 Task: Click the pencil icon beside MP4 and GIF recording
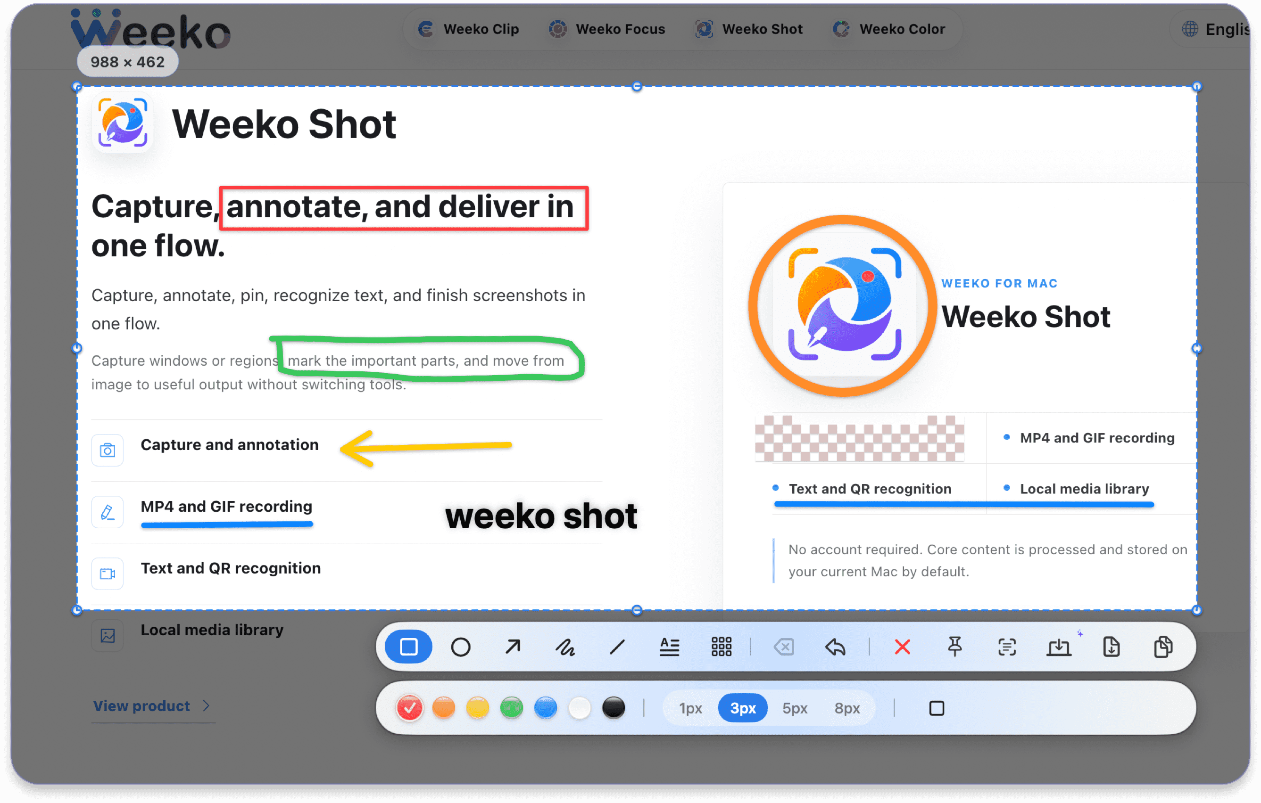[108, 512]
